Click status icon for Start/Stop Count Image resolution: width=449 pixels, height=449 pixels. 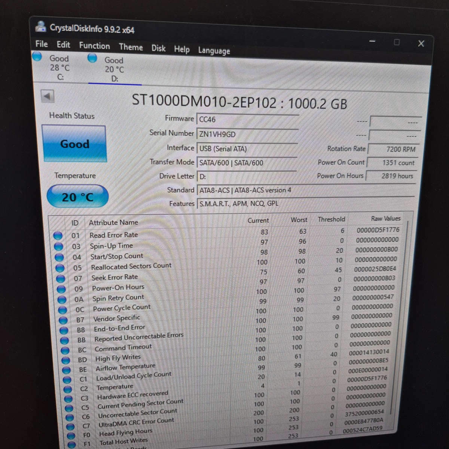tap(59, 257)
